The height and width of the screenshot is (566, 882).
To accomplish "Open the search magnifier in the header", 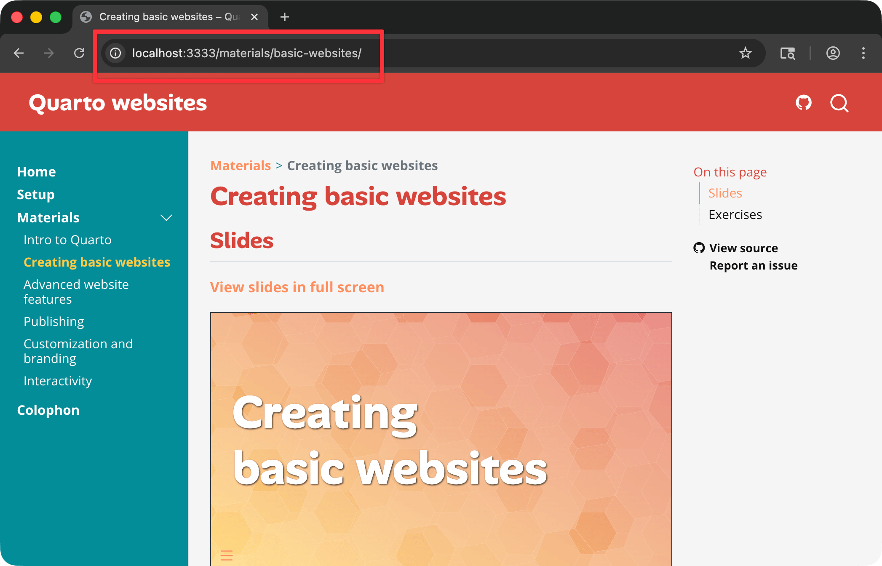I will tap(839, 103).
